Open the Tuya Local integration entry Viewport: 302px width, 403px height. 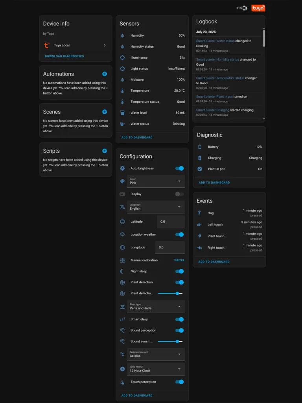75,45
